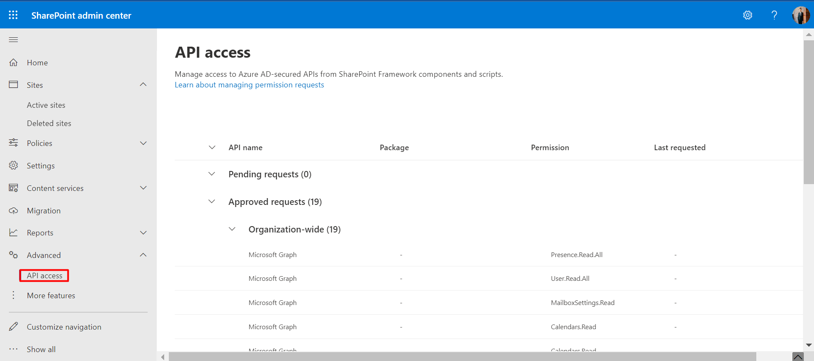Click Microsoft Graph in the Presence.Read.All row
Viewport: 814px width, 361px height.
click(x=273, y=255)
